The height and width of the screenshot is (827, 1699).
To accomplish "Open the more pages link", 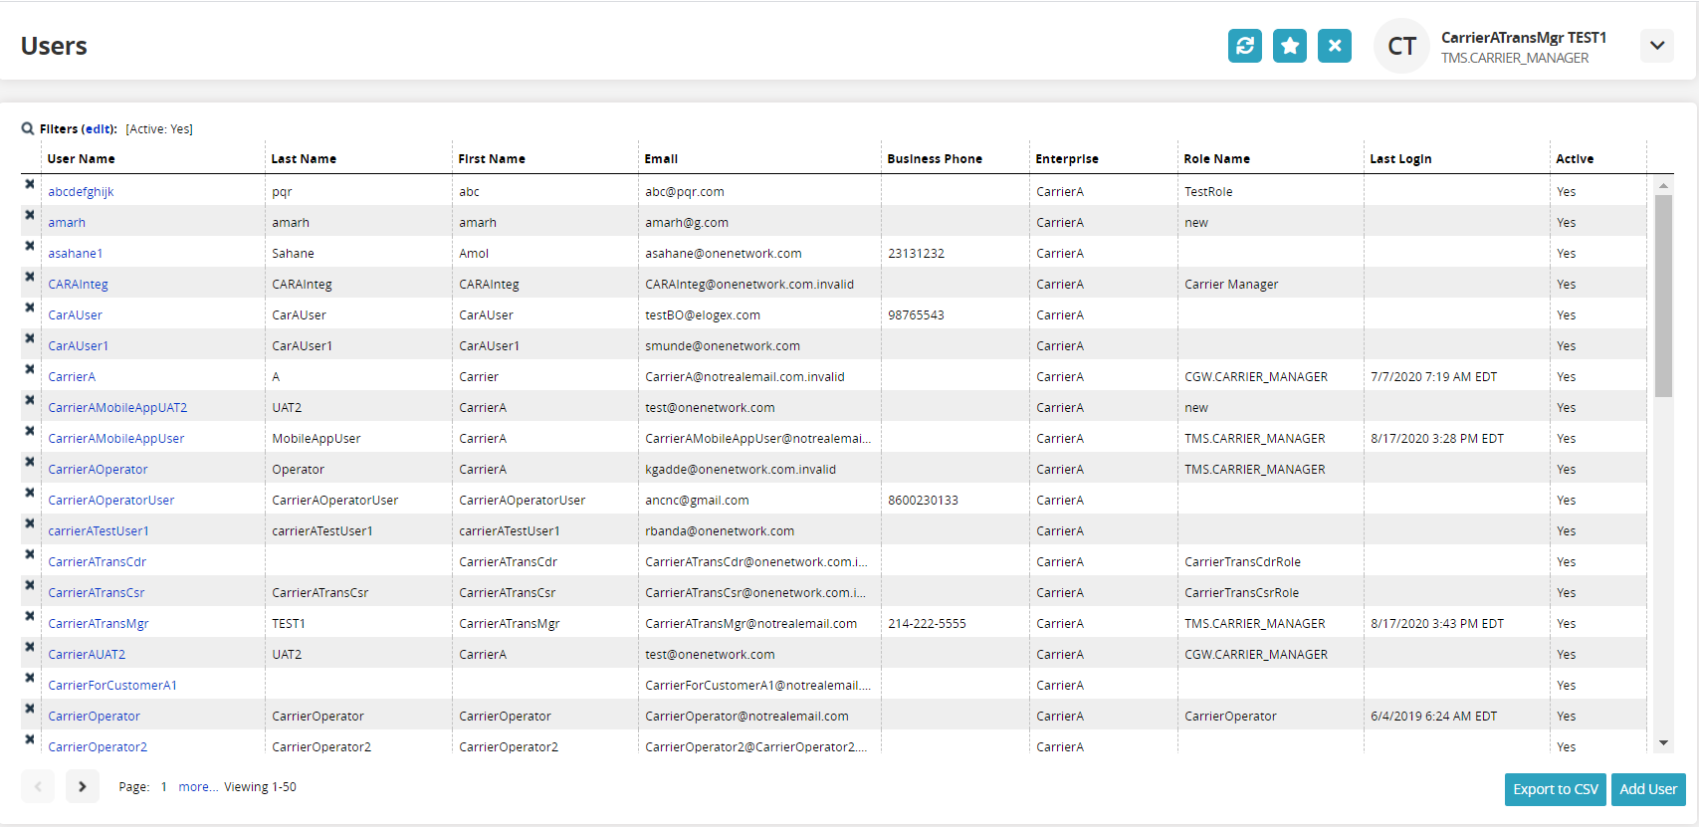I will click(198, 787).
